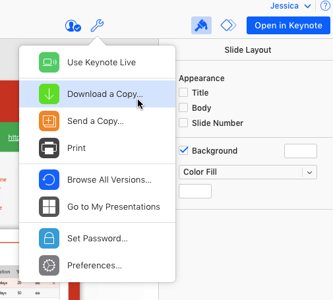This screenshot has width=333, height=300.
Task: Click the orange Send a Copy icon
Action: tap(49, 121)
